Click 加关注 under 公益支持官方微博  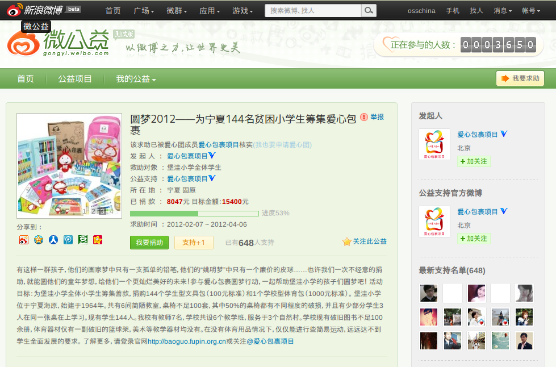[x=474, y=239]
